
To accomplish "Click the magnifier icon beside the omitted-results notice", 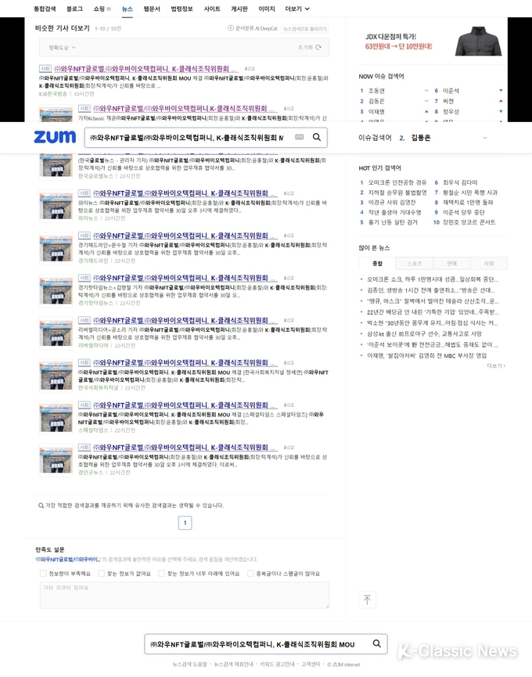I will 41,506.
